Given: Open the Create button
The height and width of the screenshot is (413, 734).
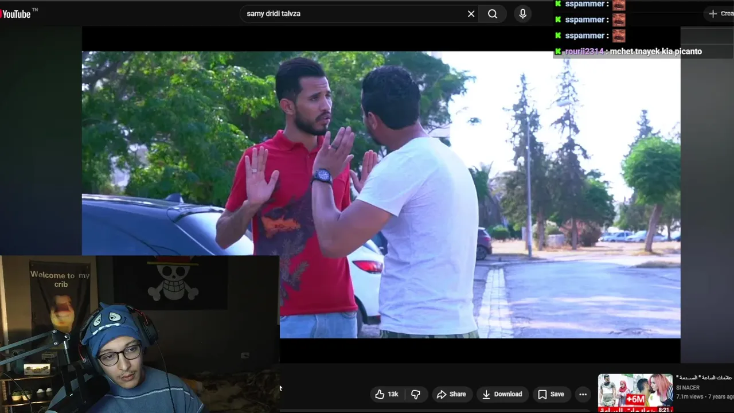Looking at the screenshot, I should tap(720, 14).
